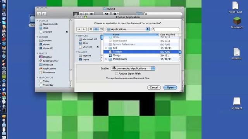248x139 pixels.
Task: Select column view in Bukkit window toolbar
Action: coord(86,14)
